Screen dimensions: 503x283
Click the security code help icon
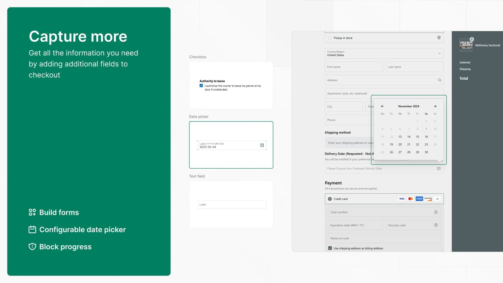(436, 225)
